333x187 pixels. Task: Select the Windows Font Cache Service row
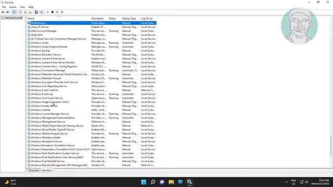[x=92, y=98]
